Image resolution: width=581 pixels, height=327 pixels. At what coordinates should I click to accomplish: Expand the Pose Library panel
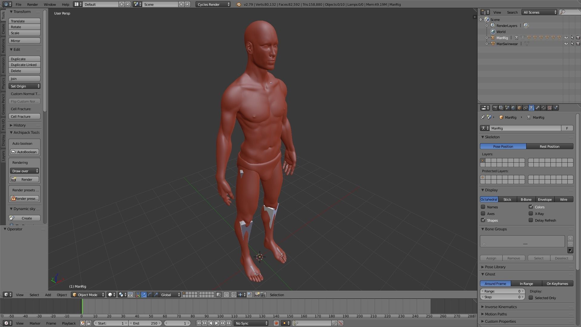(x=495, y=267)
